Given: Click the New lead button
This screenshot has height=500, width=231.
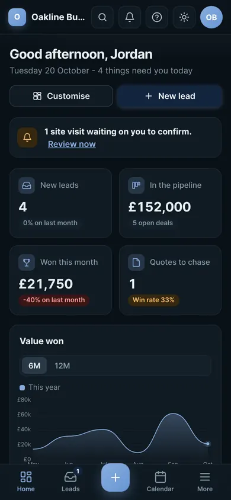Looking at the screenshot, I should 169,96.
